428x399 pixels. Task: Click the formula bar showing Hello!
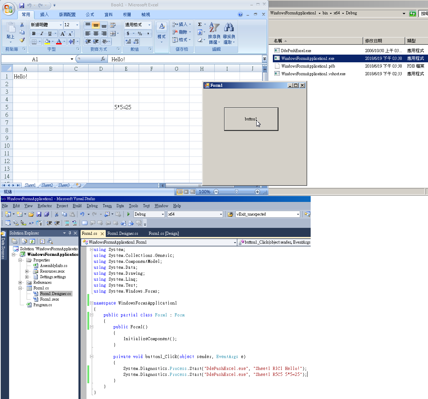pos(185,59)
